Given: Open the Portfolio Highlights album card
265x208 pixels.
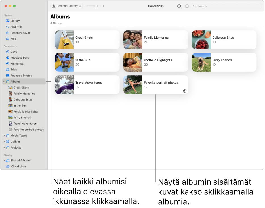Looking at the screenshot, I should pos(156,62).
